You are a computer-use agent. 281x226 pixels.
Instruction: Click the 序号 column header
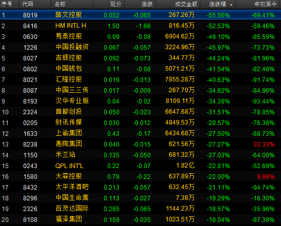coord(7,4)
